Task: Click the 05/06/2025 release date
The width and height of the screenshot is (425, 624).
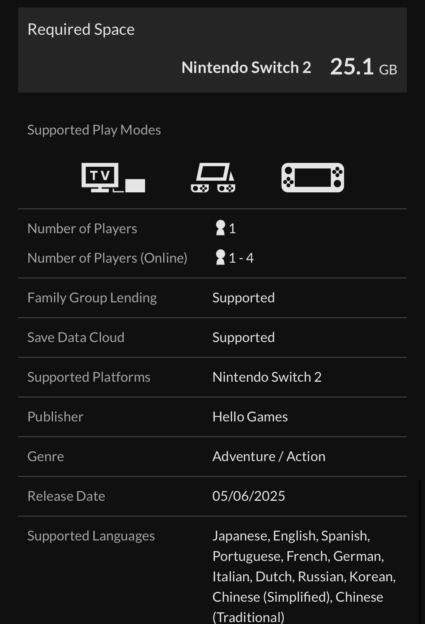Action: coord(249,496)
